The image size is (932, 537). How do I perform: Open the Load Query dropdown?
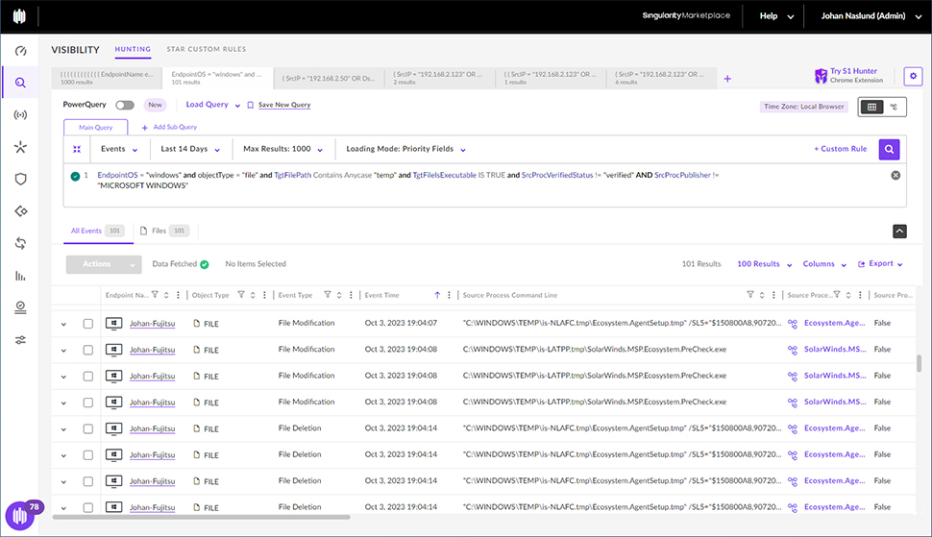[x=212, y=105]
